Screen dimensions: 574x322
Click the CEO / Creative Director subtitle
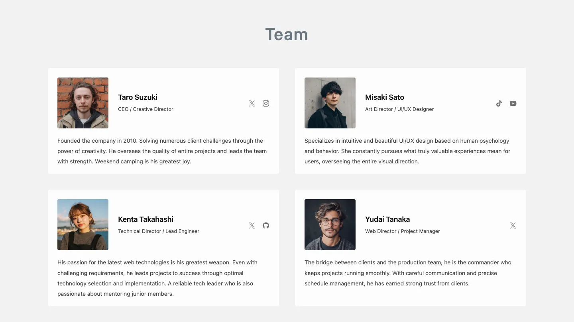145,109
